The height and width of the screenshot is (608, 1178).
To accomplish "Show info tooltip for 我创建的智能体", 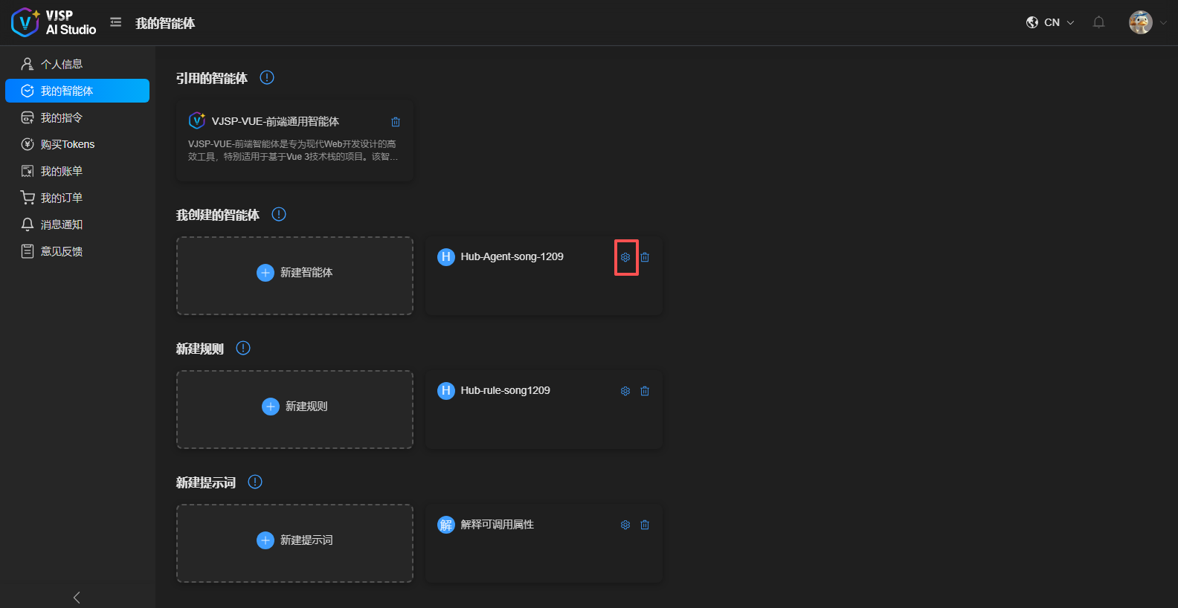I will pyautogui.click(x=279, y=214).
